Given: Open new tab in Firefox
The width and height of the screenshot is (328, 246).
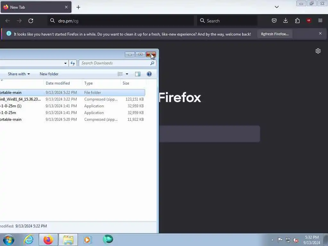Looking at the screenshot, I should [78, 7].
